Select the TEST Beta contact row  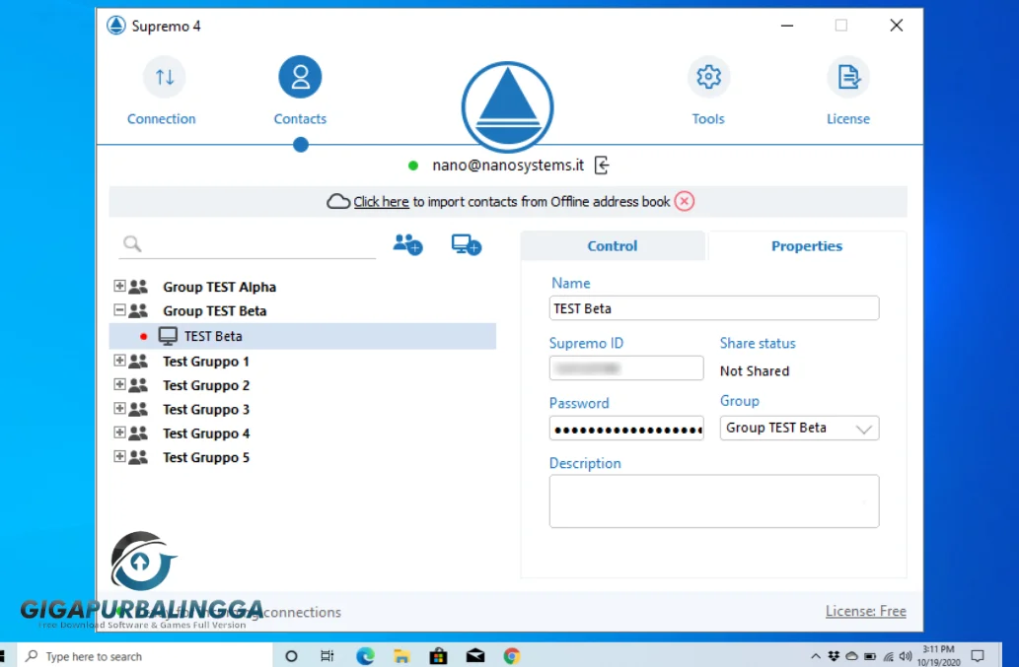(x=303, y=336)
